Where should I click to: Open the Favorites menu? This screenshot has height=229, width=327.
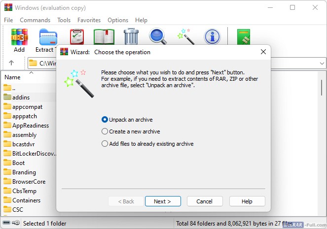pyautogui.click(x=89, y=20)
